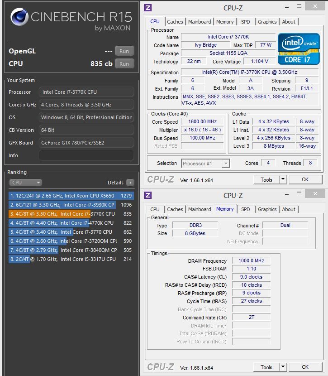Image resolution: width=328 pixels, height=376 pixels.
Task: Click memory Type value DDR3
Action: 195,226
